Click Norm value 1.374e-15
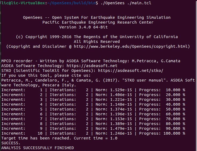 (121, 109)
